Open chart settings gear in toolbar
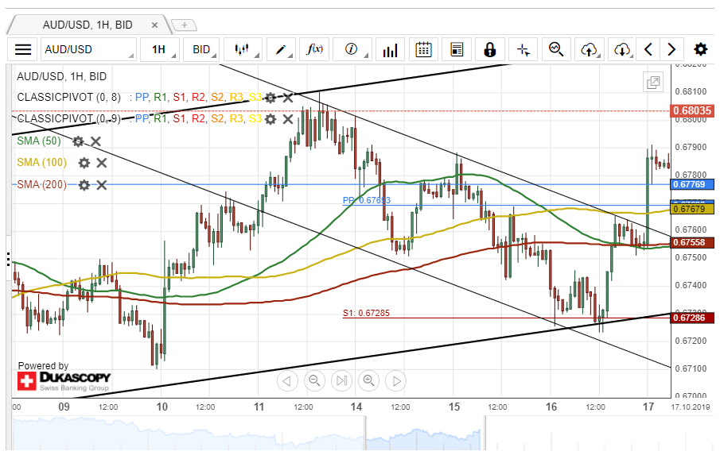Image resolution: width=720 pixels, height=455 pixels. (701, 49)
